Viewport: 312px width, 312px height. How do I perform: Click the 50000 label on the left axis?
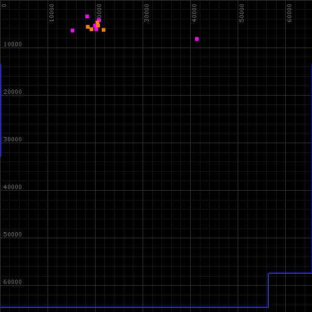click(x=12, y=235)
